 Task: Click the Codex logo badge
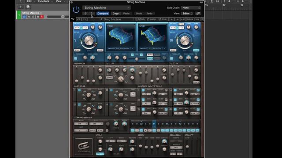(84, 147)
